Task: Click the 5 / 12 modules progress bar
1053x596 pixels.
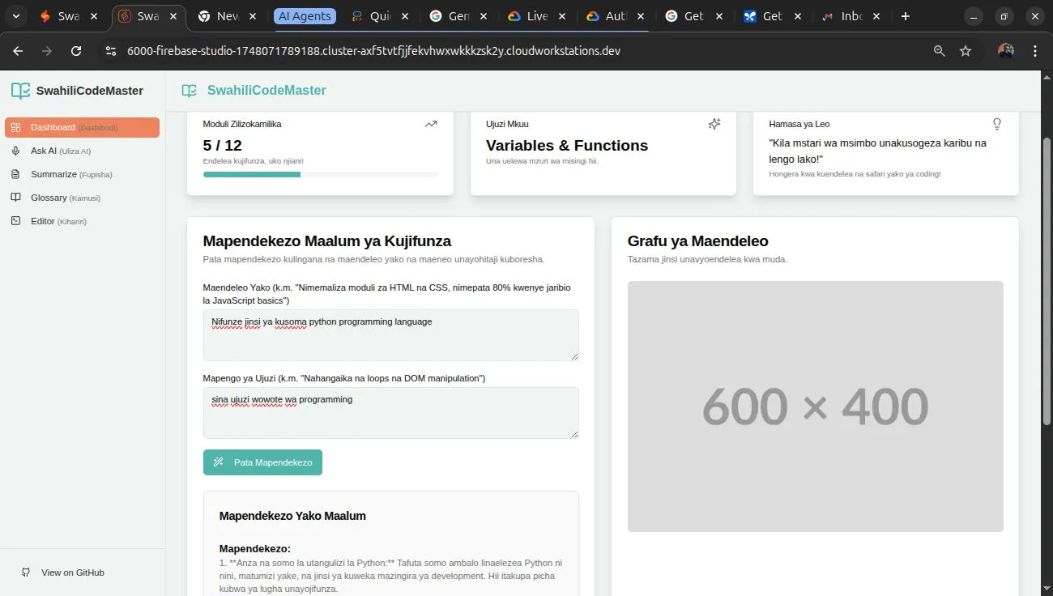Action: (x=320, y=174)
